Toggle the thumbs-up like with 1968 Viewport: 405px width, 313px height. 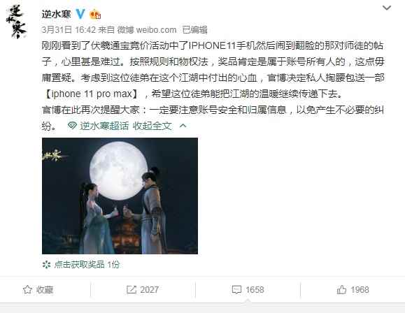pos(353,290)
